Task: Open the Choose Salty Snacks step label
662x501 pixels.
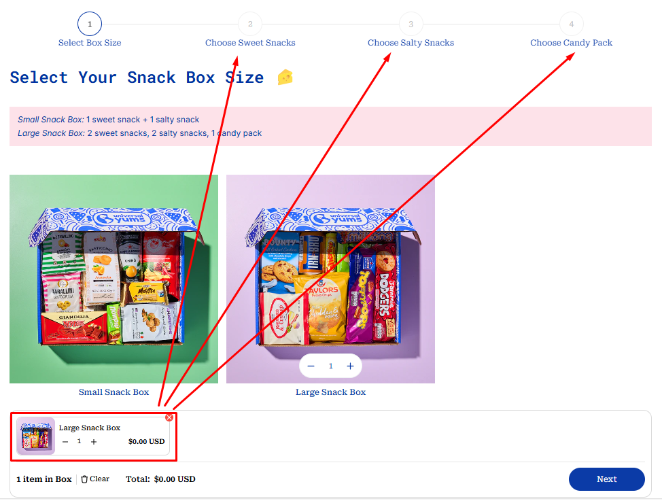Action: coord(411,43)
